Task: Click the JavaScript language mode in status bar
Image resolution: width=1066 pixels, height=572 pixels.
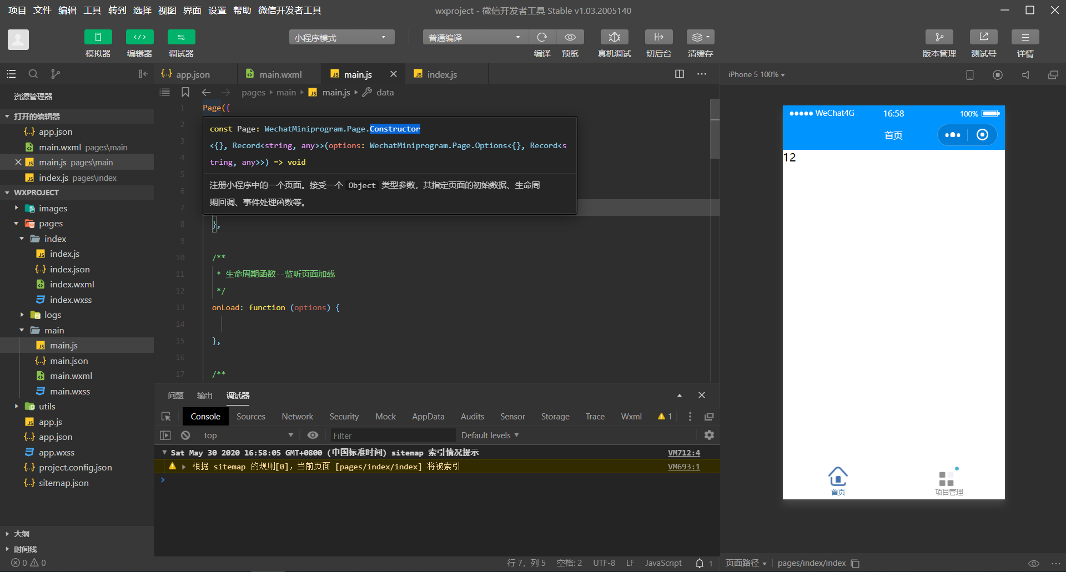Action: [x=663, y=563]
